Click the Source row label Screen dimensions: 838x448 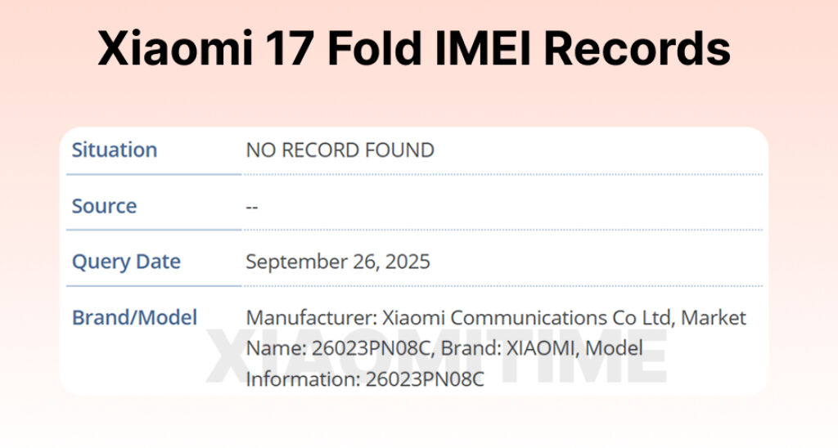pos(104,206)
